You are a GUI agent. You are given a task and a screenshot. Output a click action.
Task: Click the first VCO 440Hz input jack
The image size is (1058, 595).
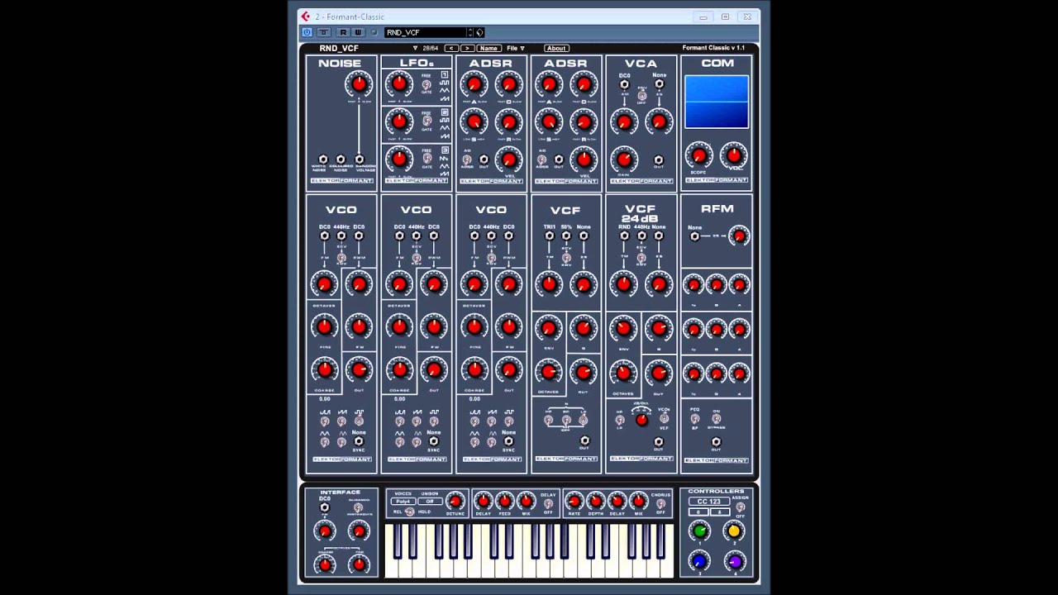point(341,236)
